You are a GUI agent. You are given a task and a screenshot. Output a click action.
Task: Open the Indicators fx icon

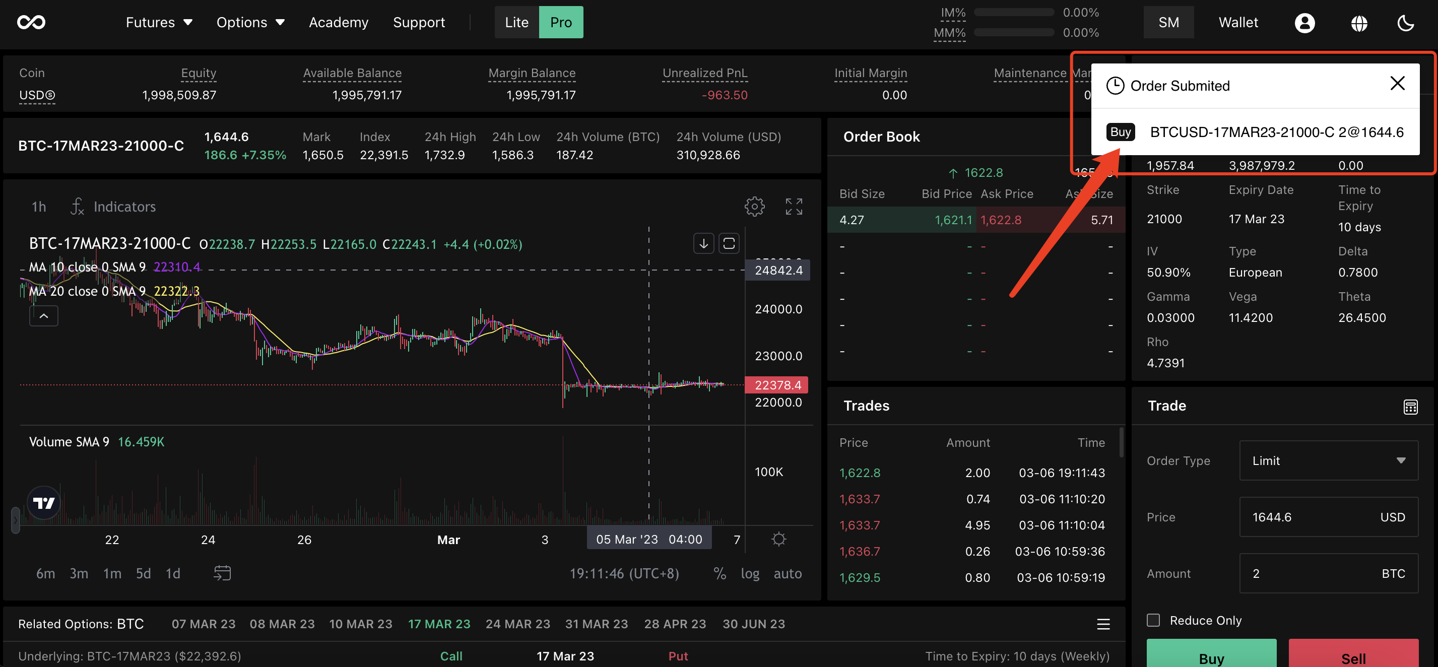click(77, 207)
